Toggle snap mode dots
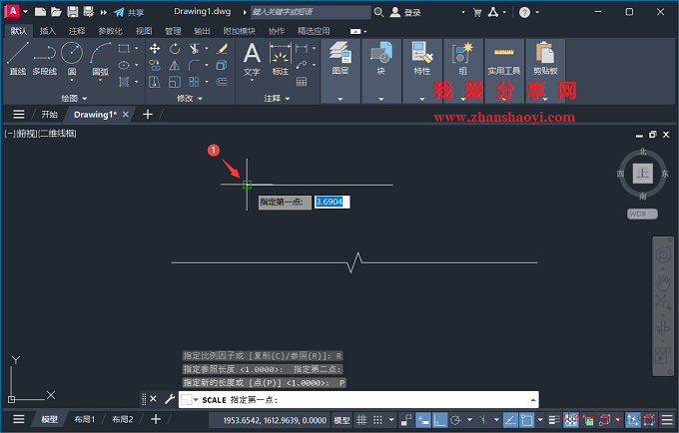 378,420
